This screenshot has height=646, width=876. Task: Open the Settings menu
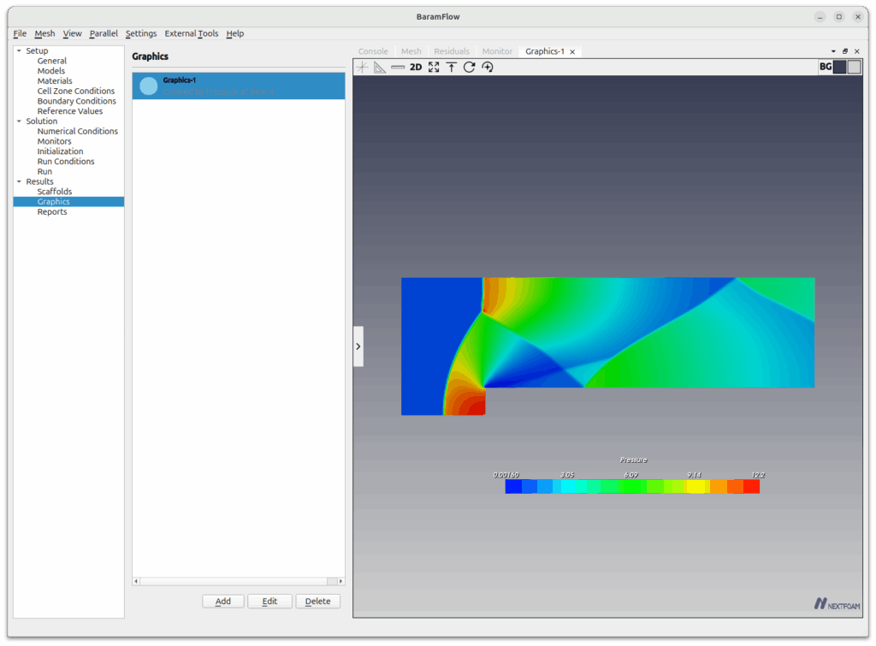click(x=141, y=33)
